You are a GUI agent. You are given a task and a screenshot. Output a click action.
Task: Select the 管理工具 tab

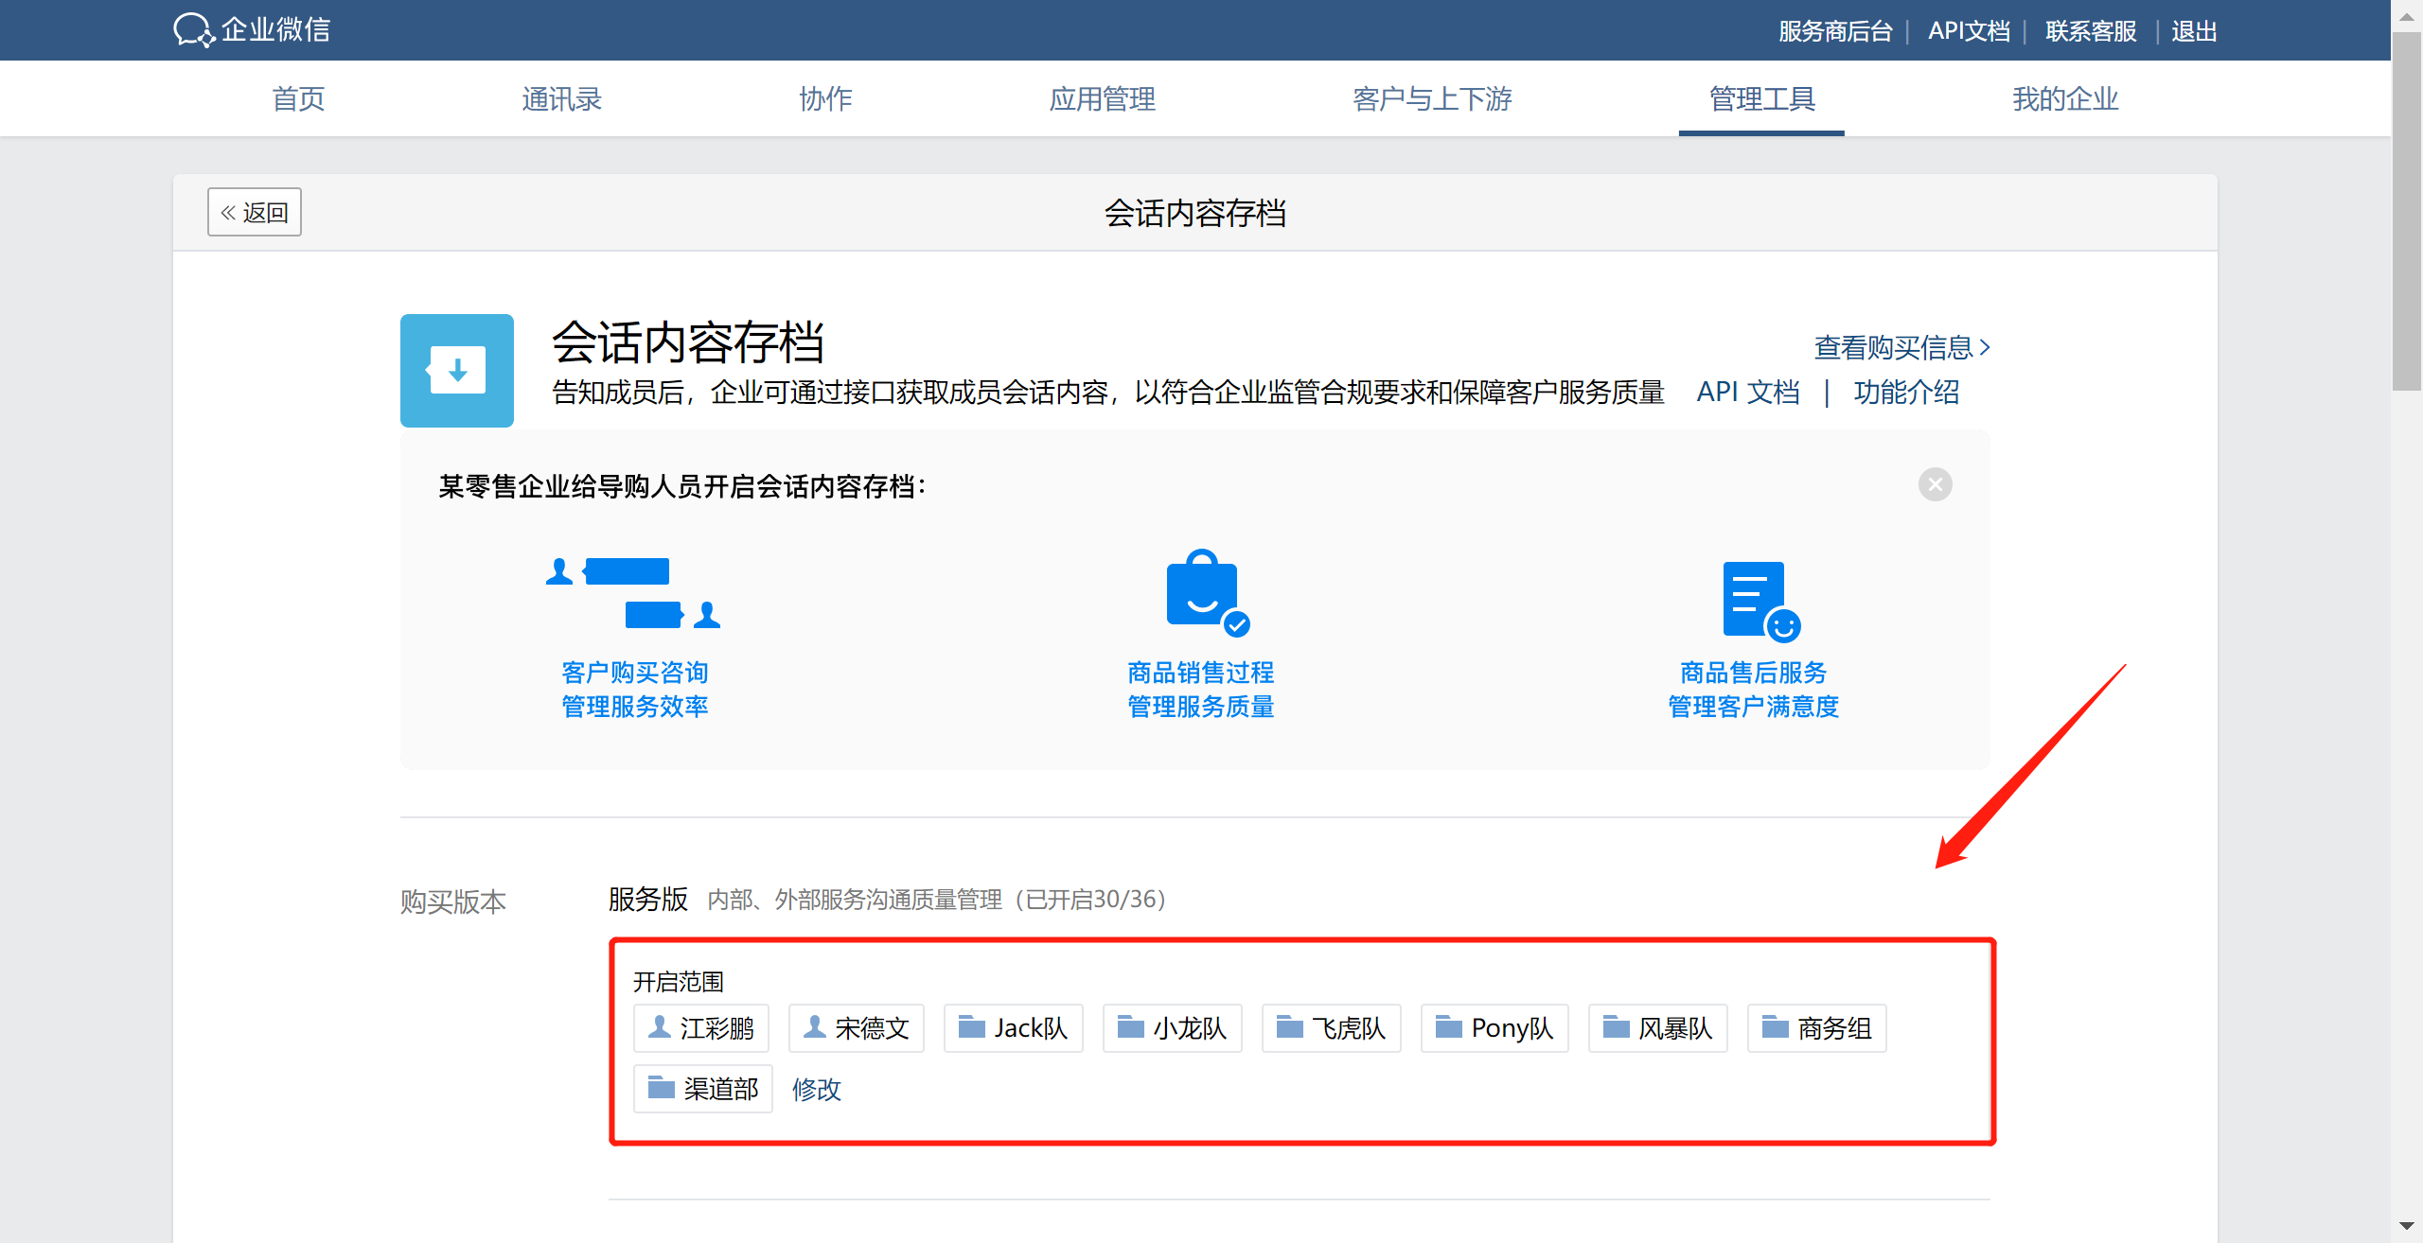(1761, 98)
